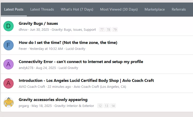Open Fever's blue F avatar
The width and height of the screenshot is (193, 117).
[9, 45]
